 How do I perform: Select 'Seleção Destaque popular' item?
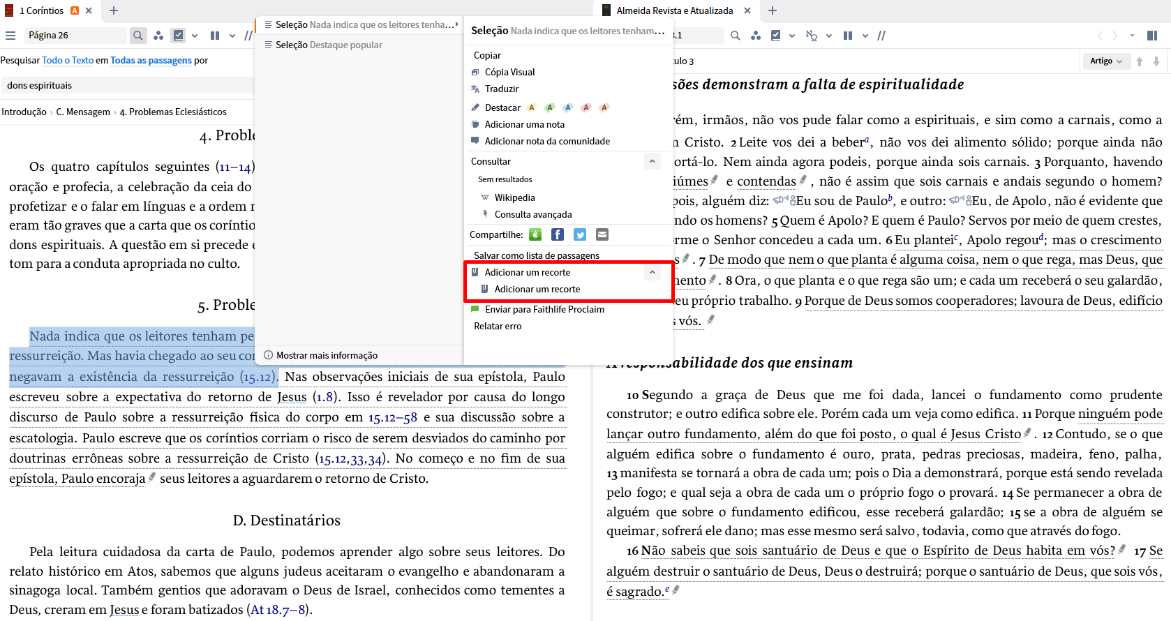[359, 45]
